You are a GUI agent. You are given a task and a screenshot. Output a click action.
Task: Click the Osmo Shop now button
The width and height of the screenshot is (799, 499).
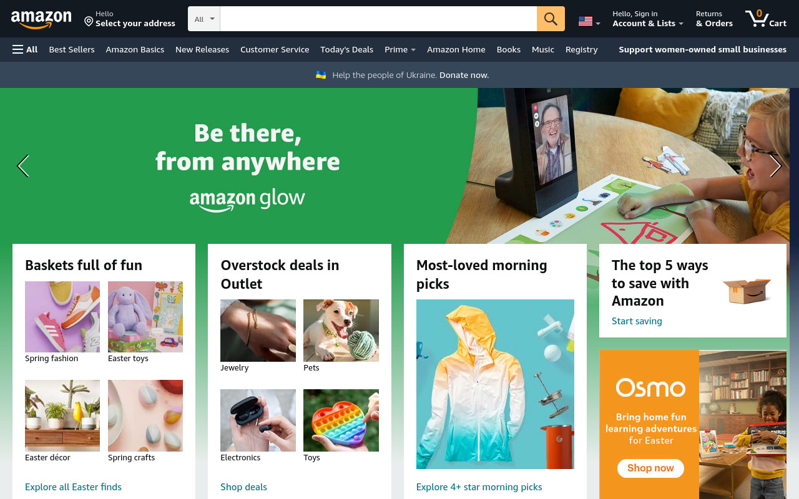[650, 468]
